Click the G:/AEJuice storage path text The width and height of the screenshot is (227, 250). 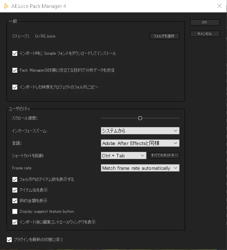[x=45, y=36]
